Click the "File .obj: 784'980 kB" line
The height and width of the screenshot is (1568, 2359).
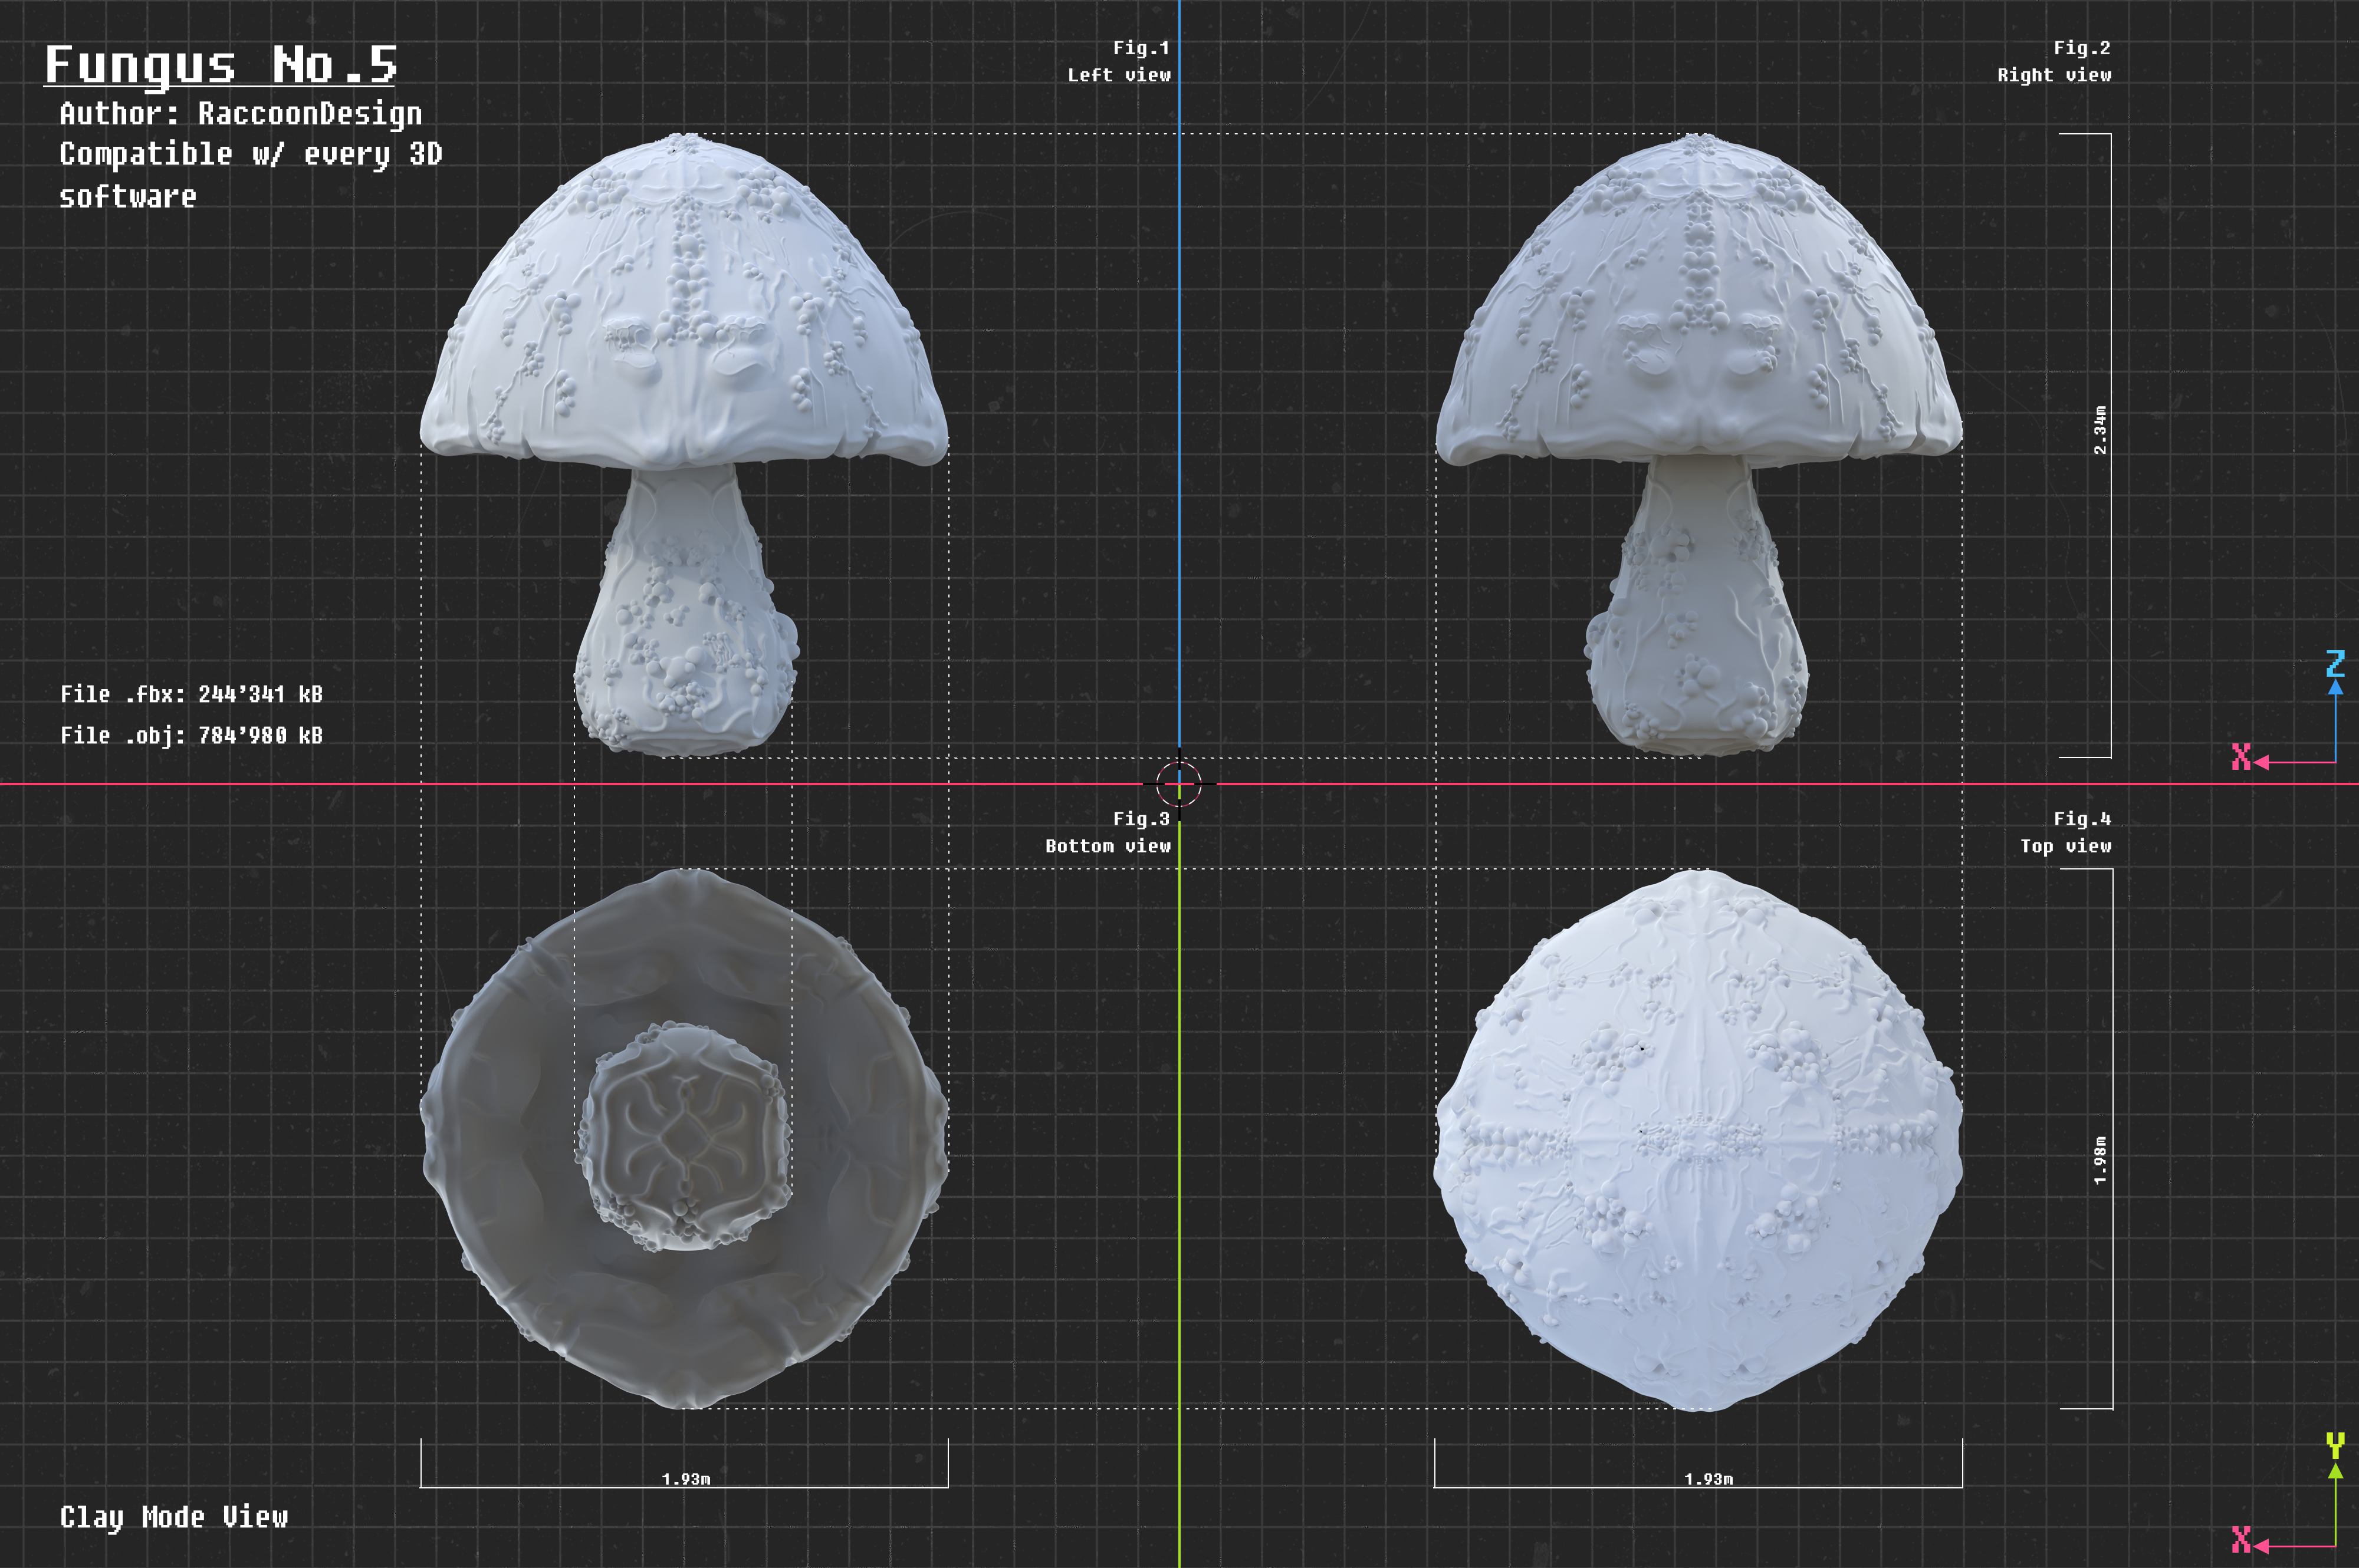tap(191, 735)
